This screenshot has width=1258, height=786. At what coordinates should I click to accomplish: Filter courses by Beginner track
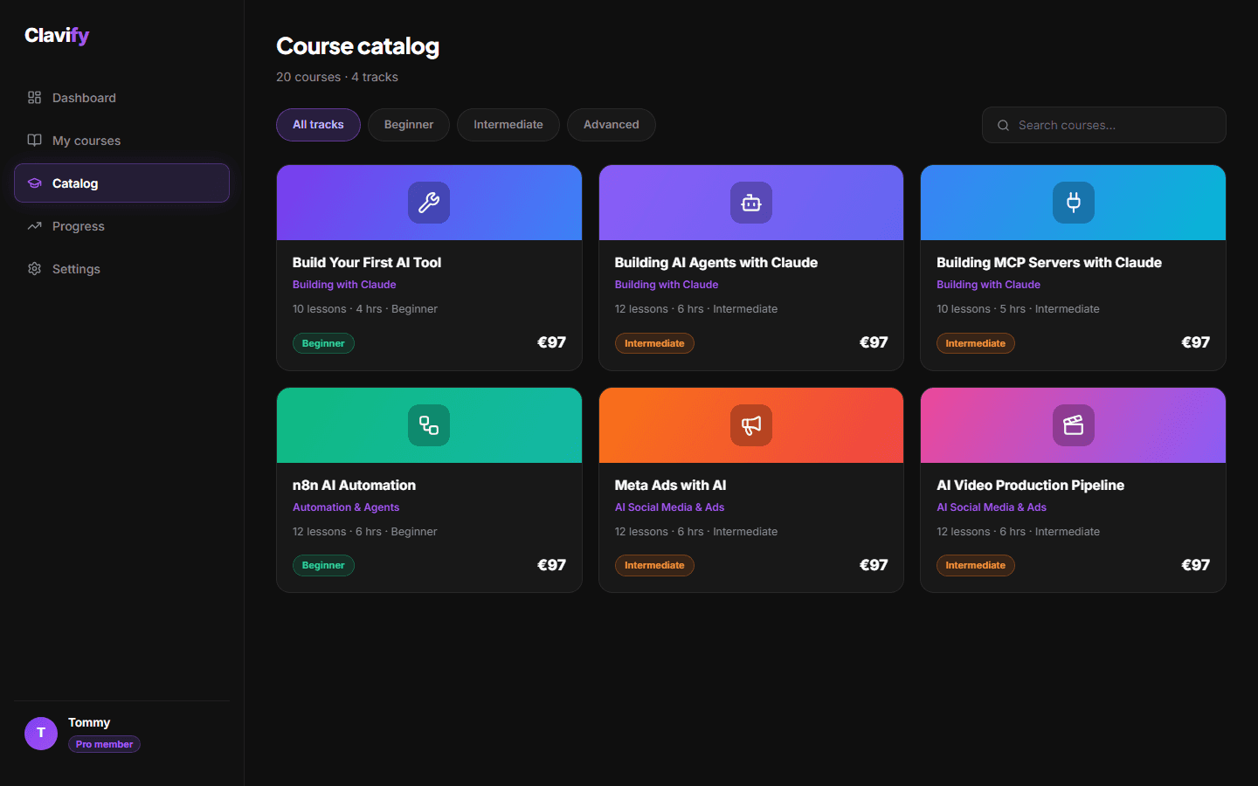point(409,125)
